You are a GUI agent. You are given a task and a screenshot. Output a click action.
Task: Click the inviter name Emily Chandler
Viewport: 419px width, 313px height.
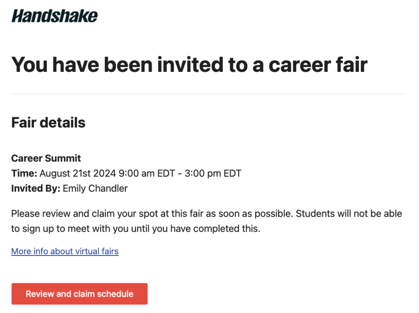pos(95,188)
